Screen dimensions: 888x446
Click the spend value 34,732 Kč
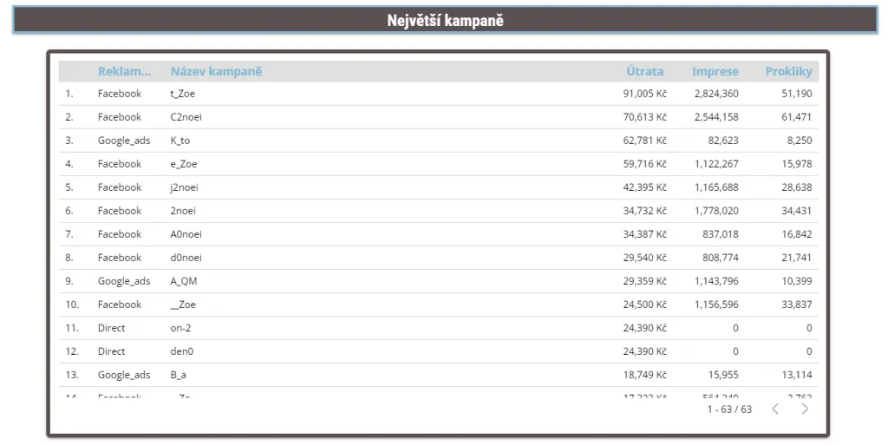point(644,211)
